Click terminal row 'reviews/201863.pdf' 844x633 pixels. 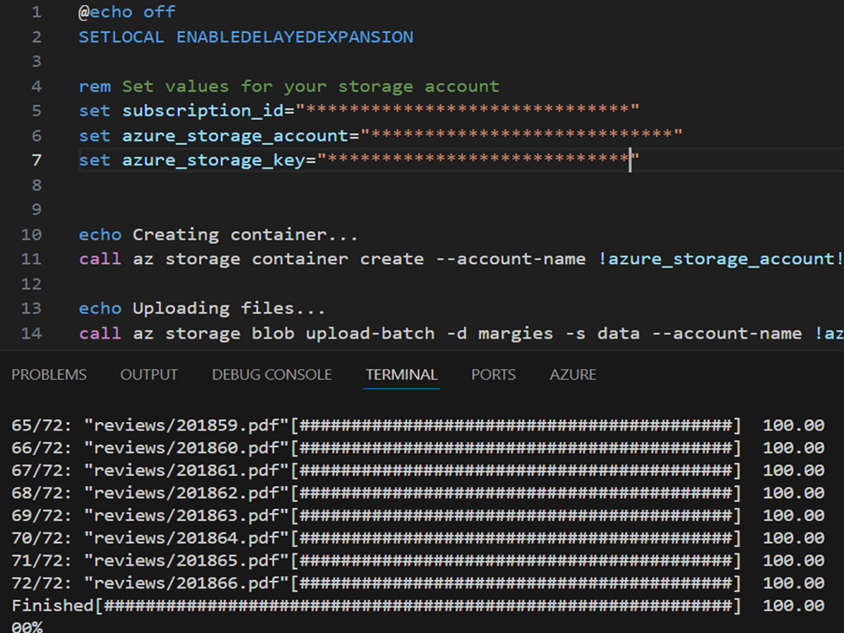coord(418,516)
